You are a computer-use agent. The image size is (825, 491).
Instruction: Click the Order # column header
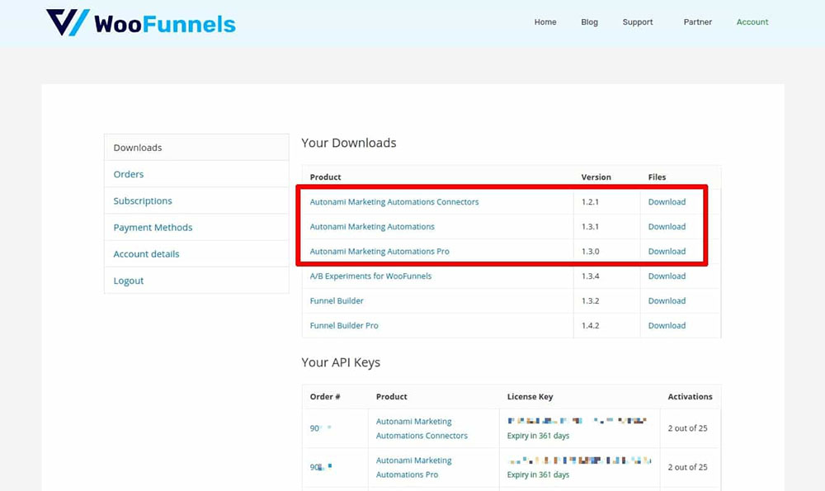pos(325,397)
